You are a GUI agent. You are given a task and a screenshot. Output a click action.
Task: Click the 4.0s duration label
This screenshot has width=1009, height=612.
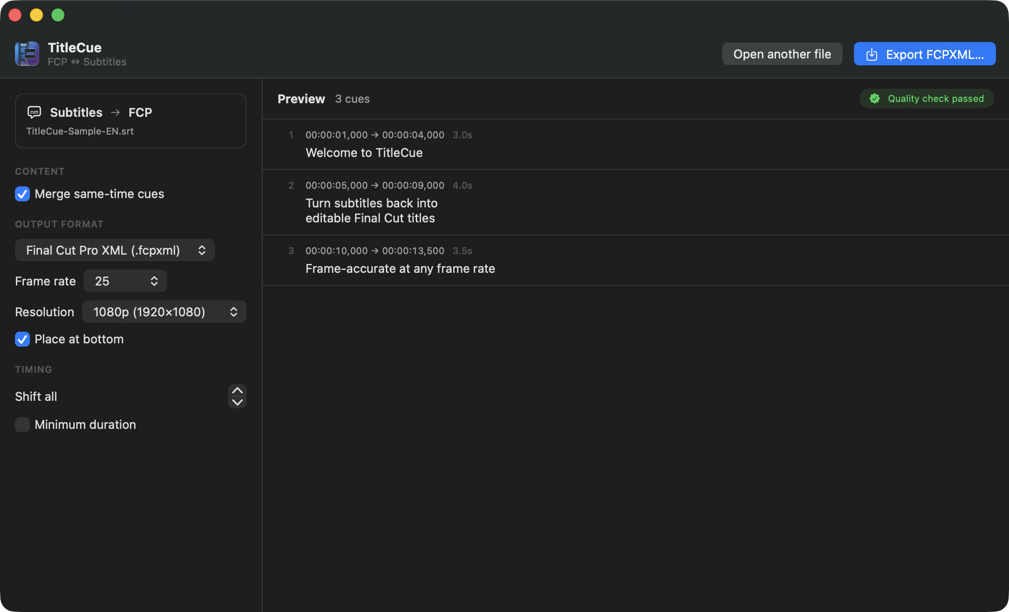(462, 185)
